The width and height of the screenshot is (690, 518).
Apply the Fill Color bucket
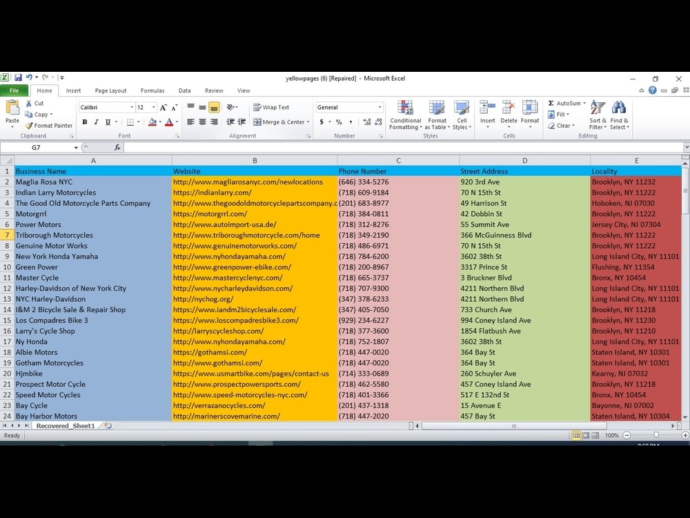pyautogui.click(x=152, y=122)
